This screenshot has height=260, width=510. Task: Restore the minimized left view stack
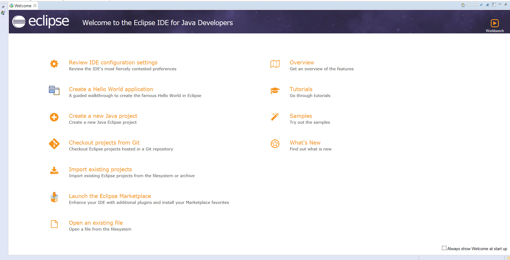[3, 7]
